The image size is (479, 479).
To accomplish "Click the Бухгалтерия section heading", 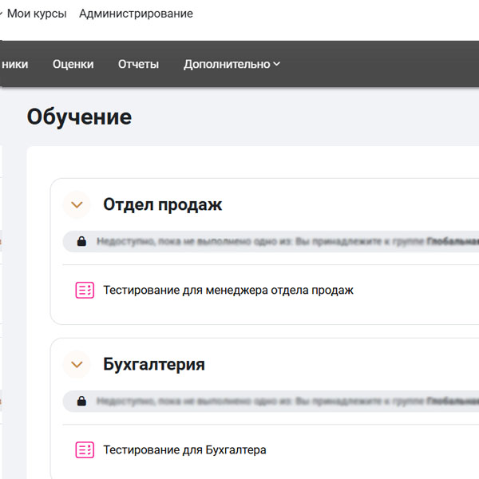I will [154, 365].
